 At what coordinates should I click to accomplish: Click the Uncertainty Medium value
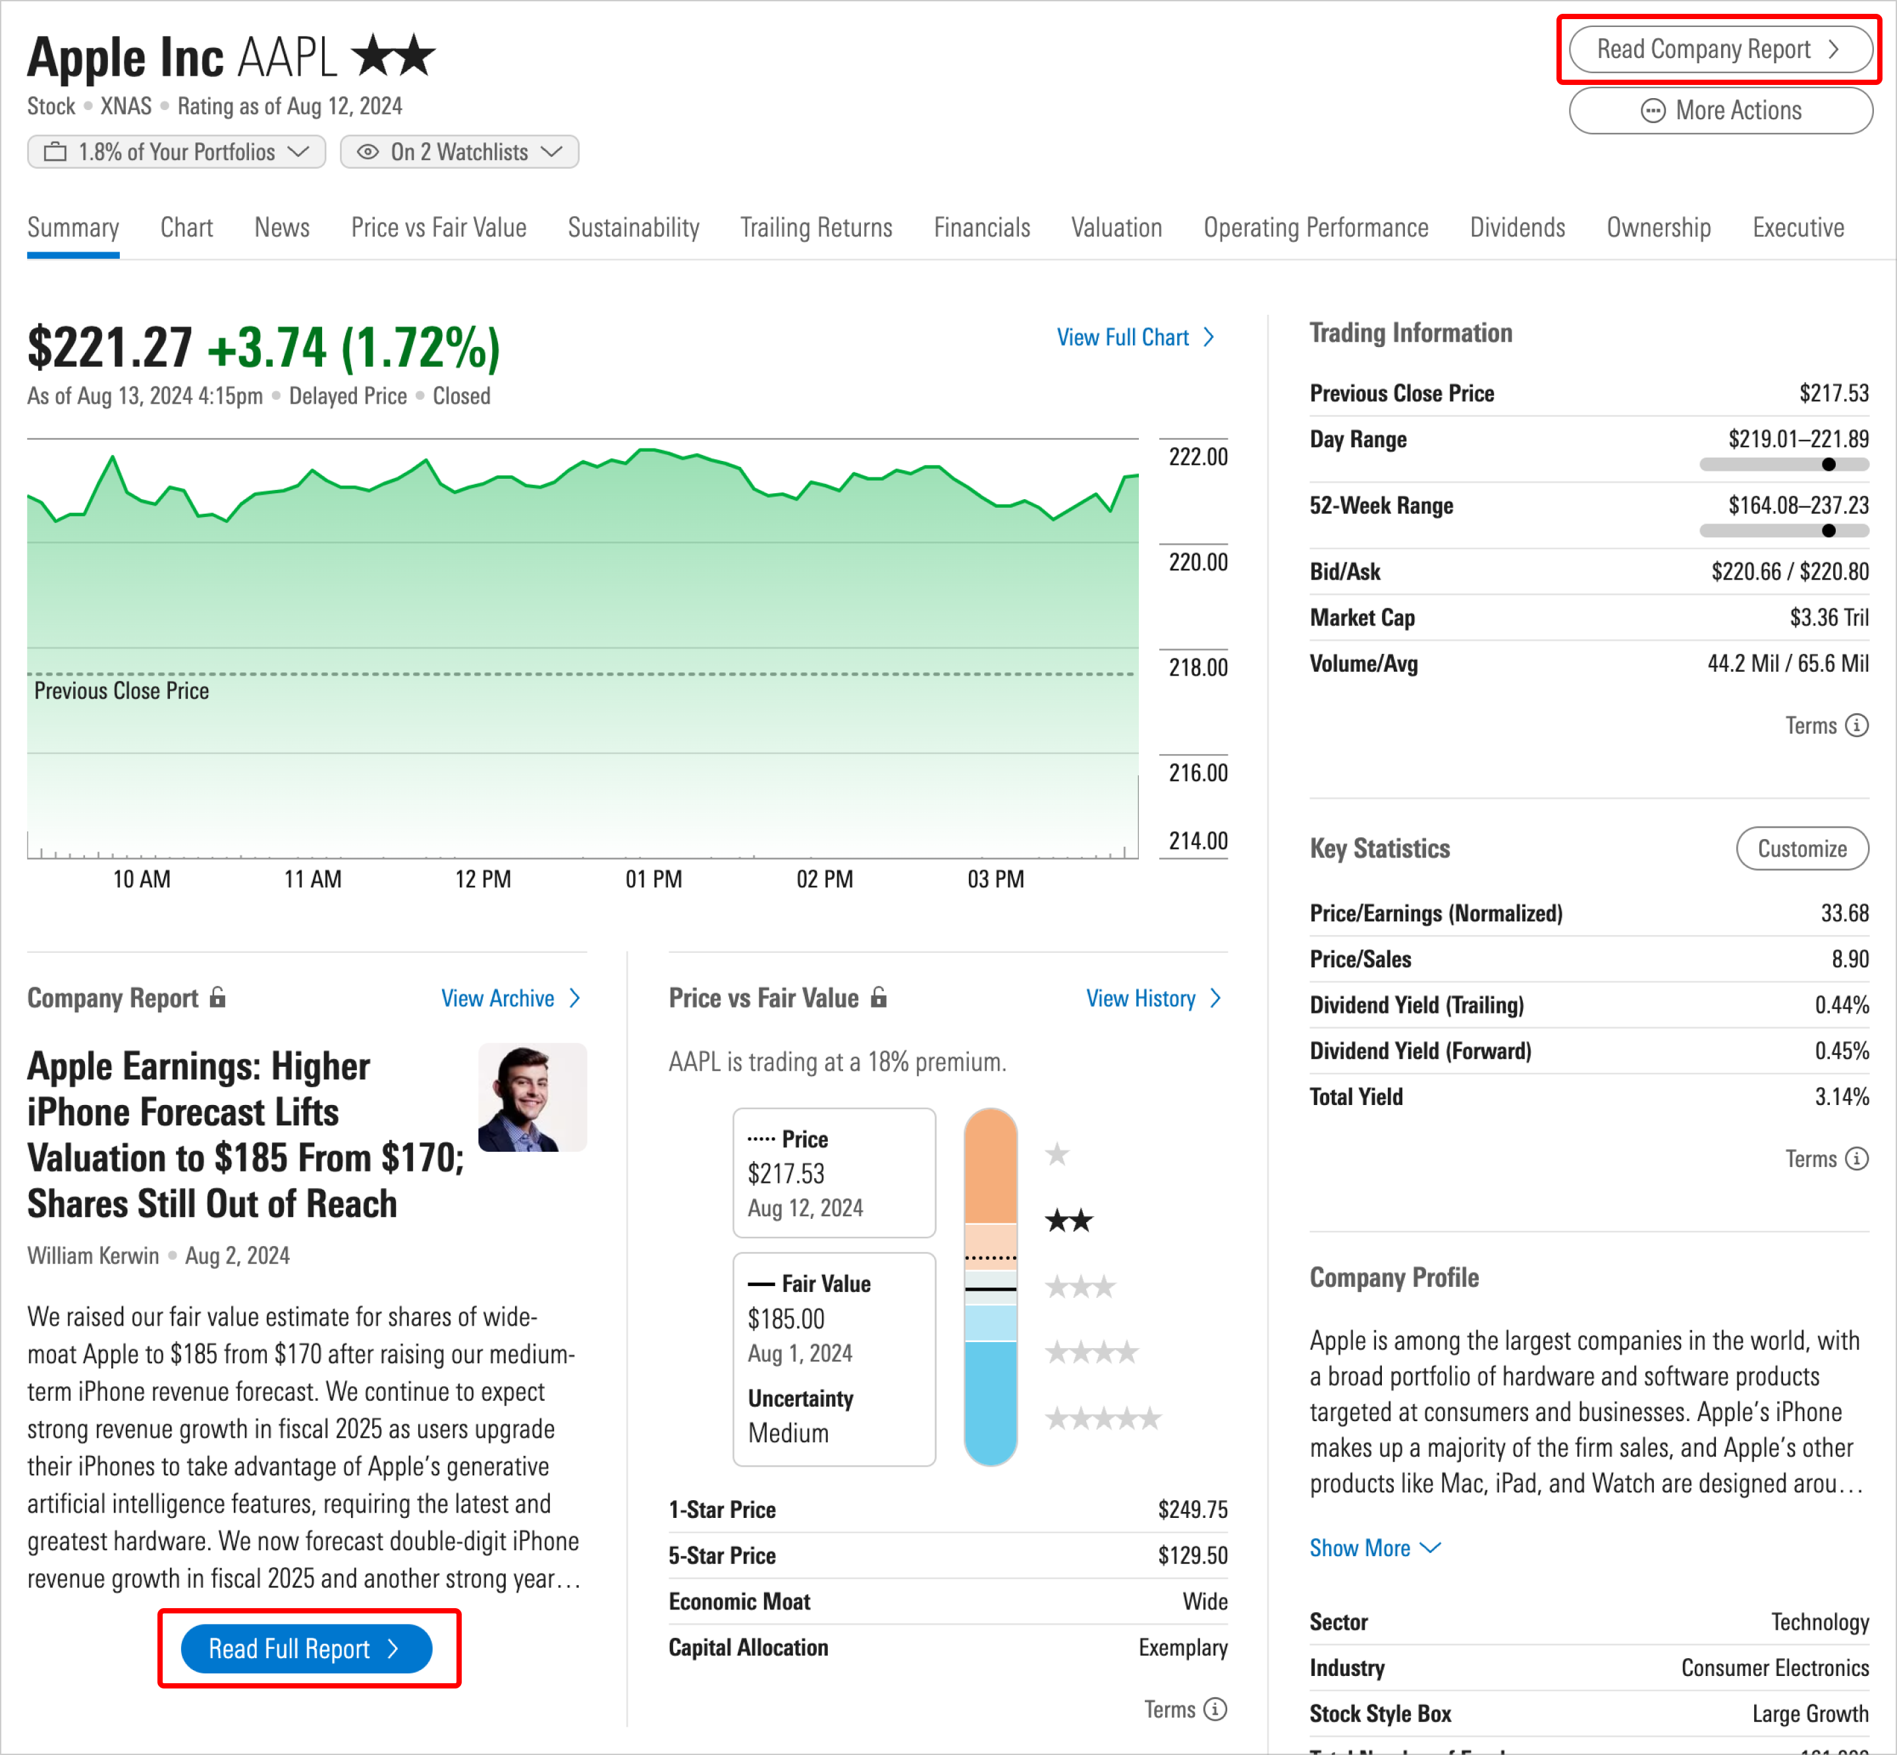[788, 1433]
